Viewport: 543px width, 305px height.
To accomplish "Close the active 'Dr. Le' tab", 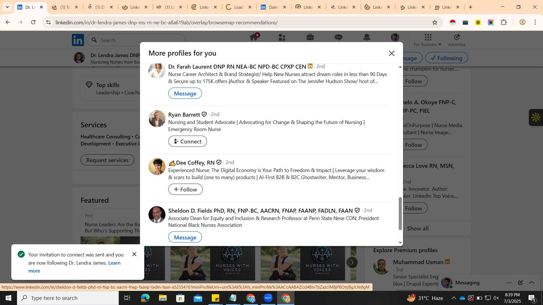I will click(41, 7).
